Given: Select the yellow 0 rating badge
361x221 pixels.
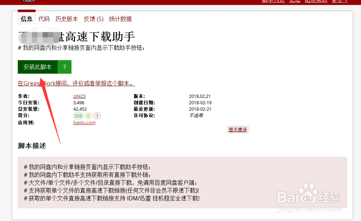Looking at the screenshot, I should pos(88,116).
